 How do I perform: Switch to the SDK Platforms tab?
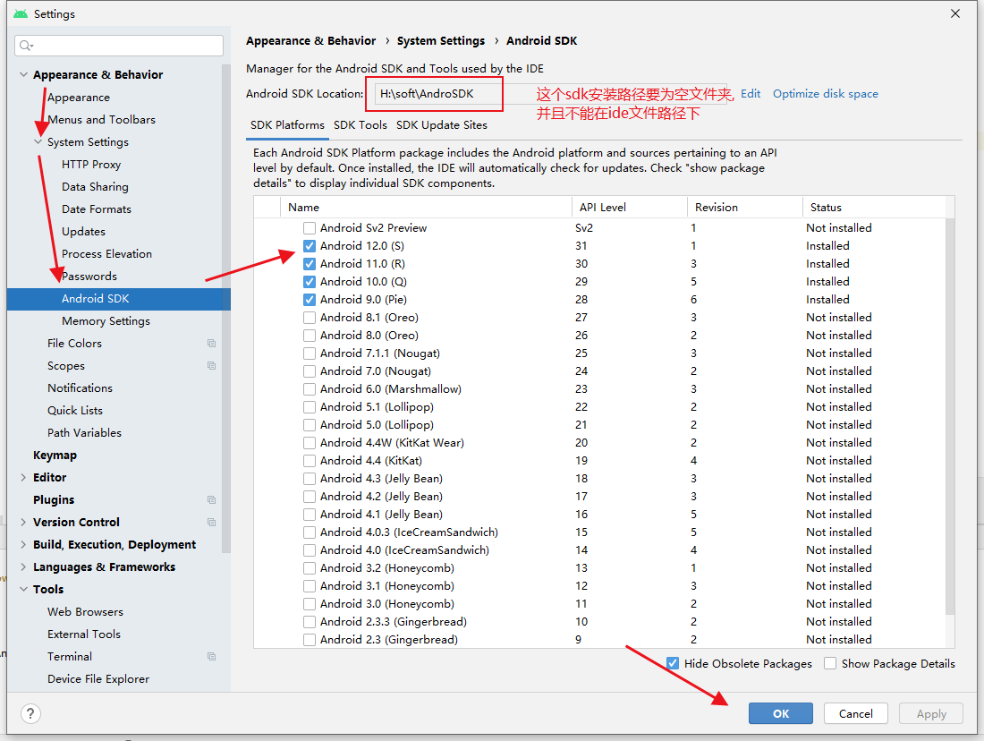point(287,125)
